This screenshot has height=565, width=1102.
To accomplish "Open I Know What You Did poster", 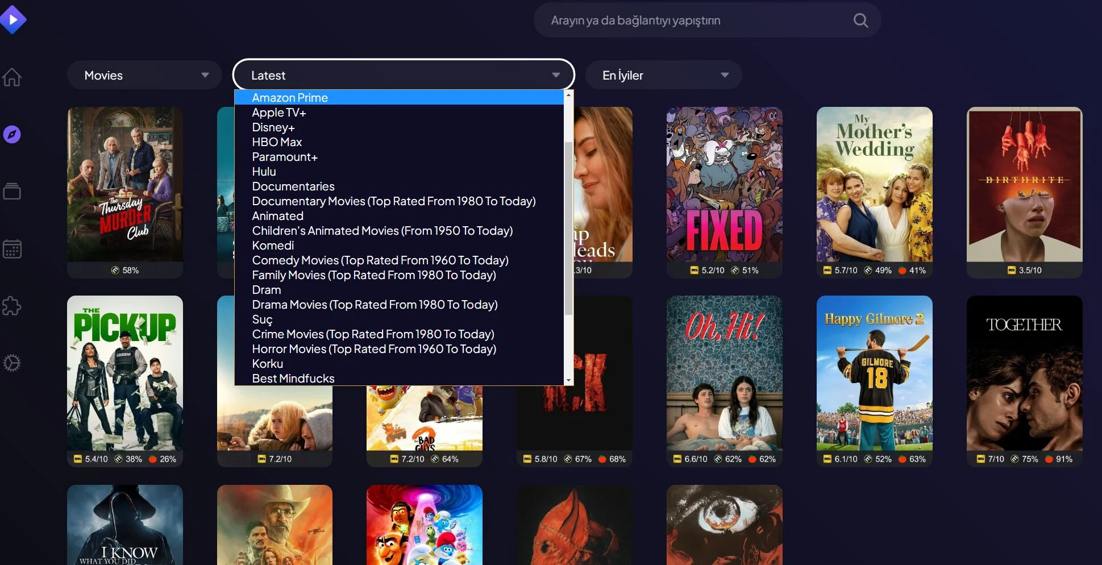I will point(125,525).
